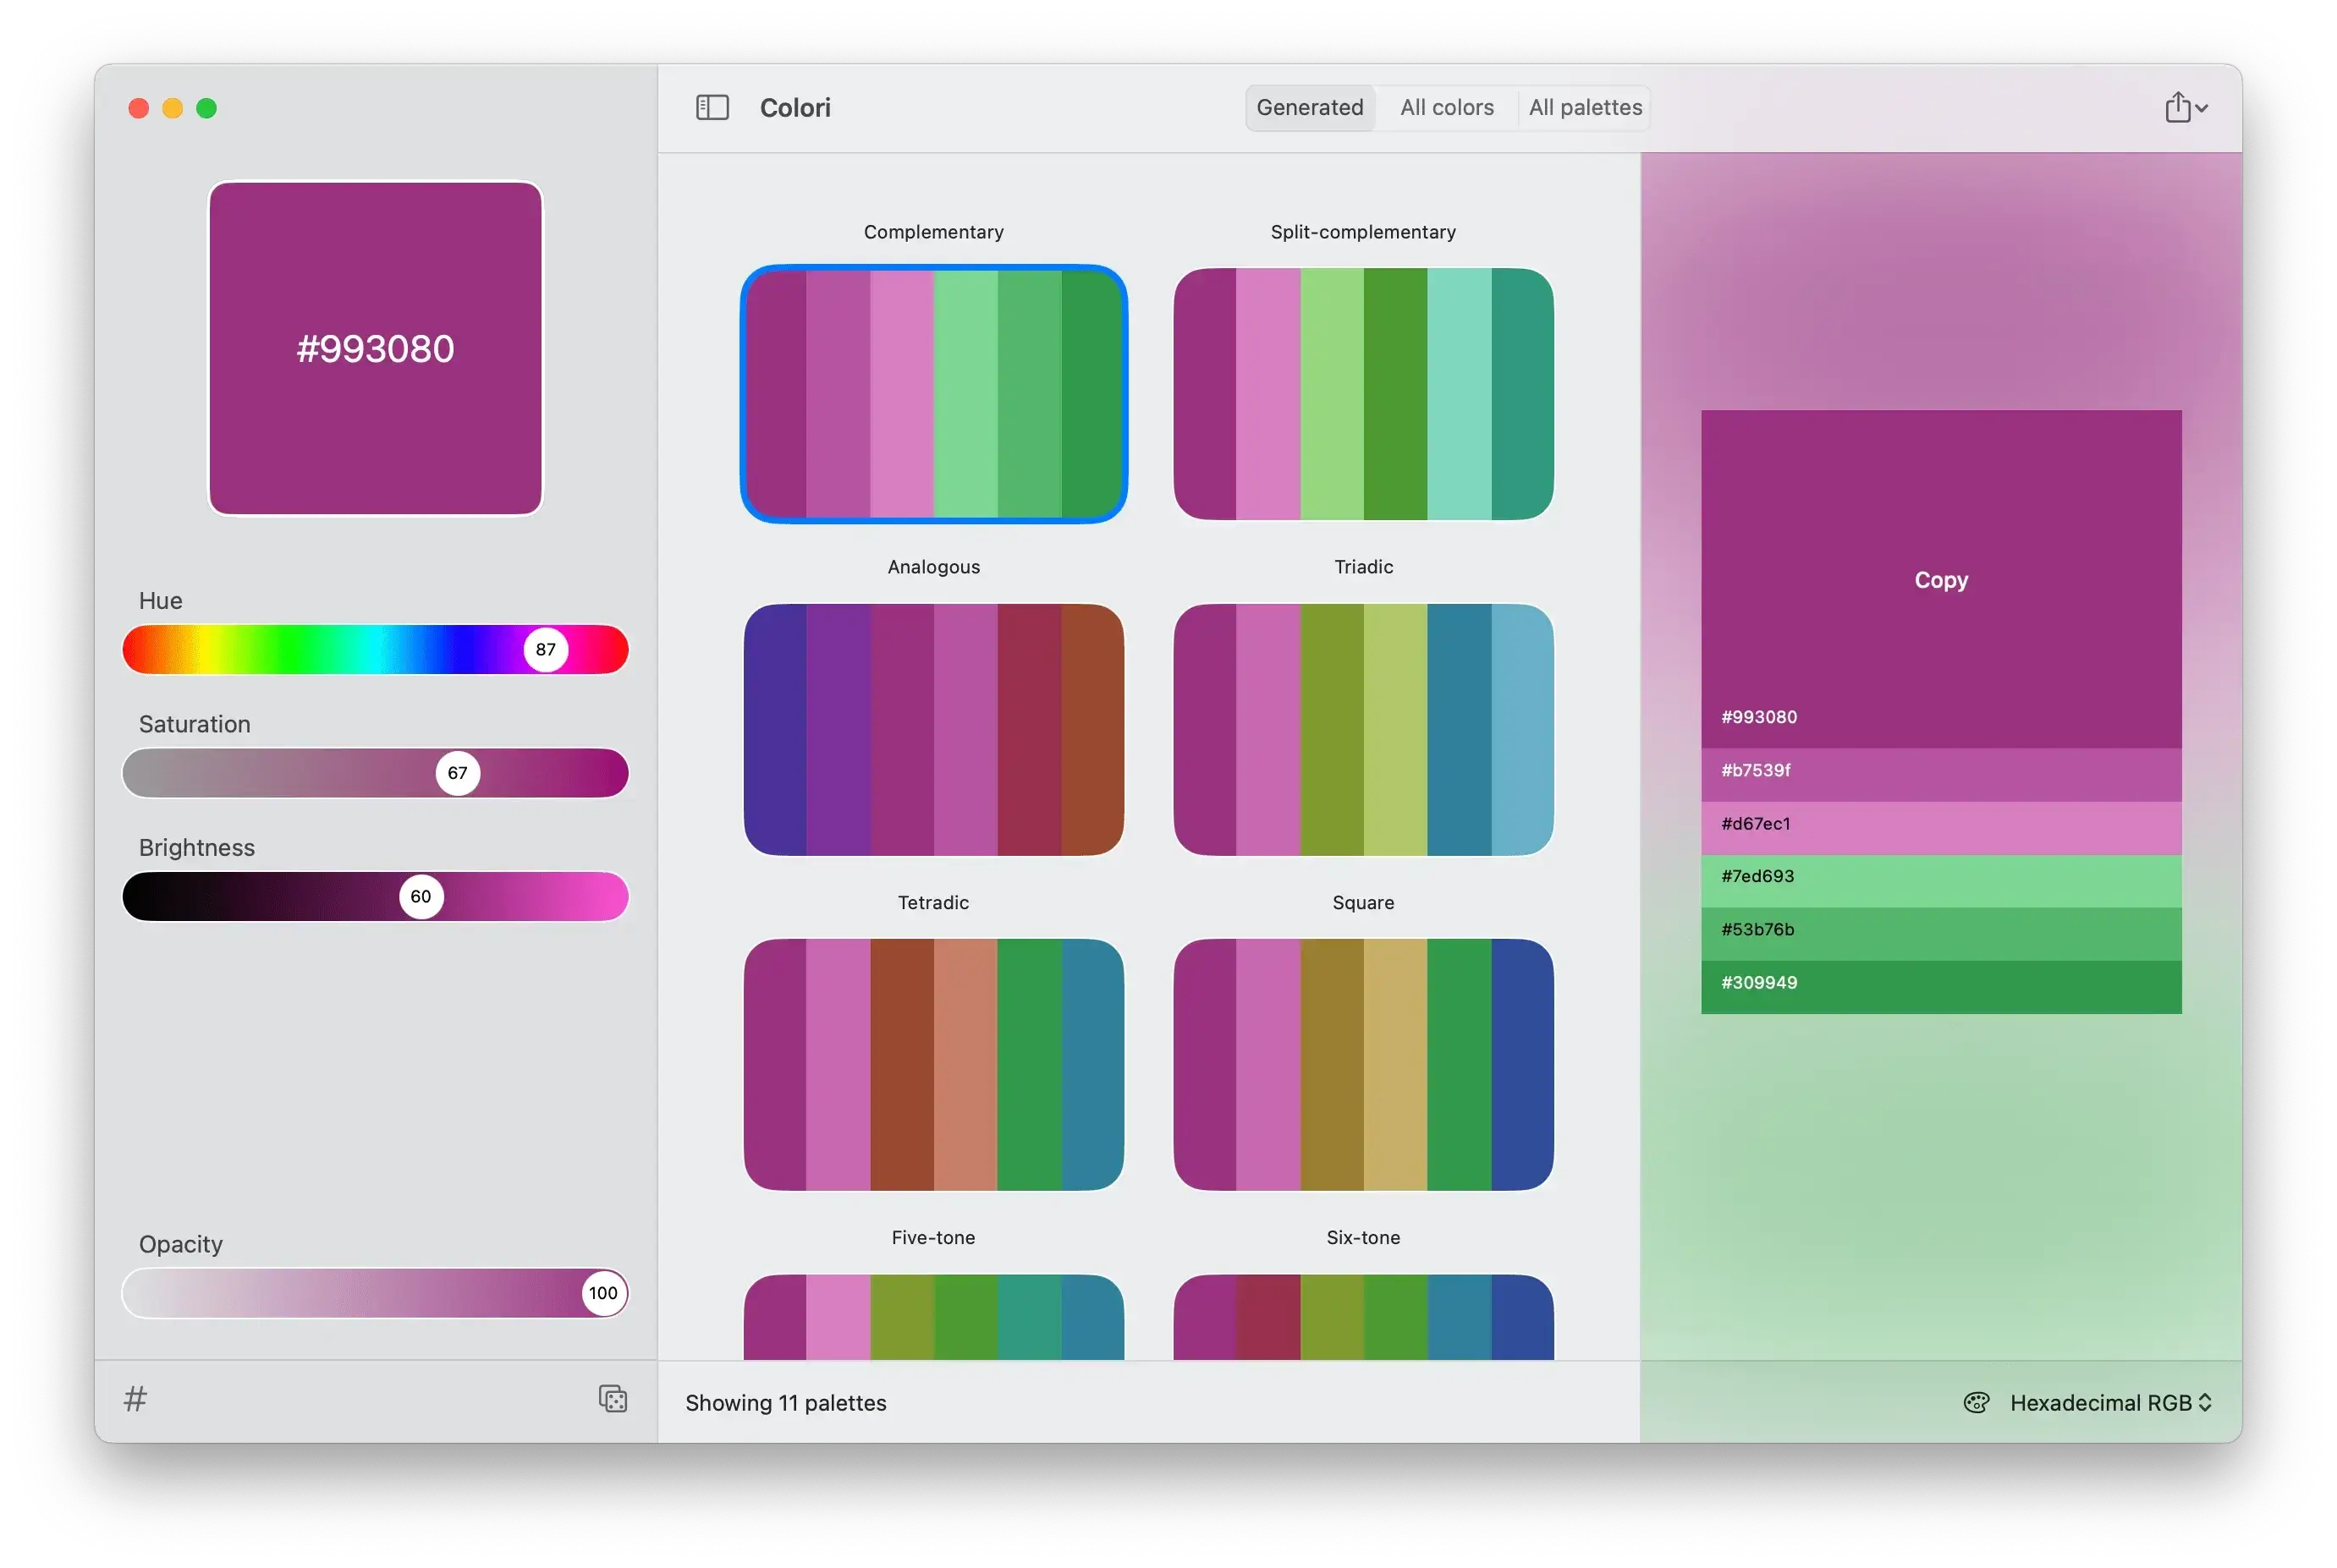Select the Analogous palette
The height and width of the screenshot is (1568, 2337).
pos(932,729)
